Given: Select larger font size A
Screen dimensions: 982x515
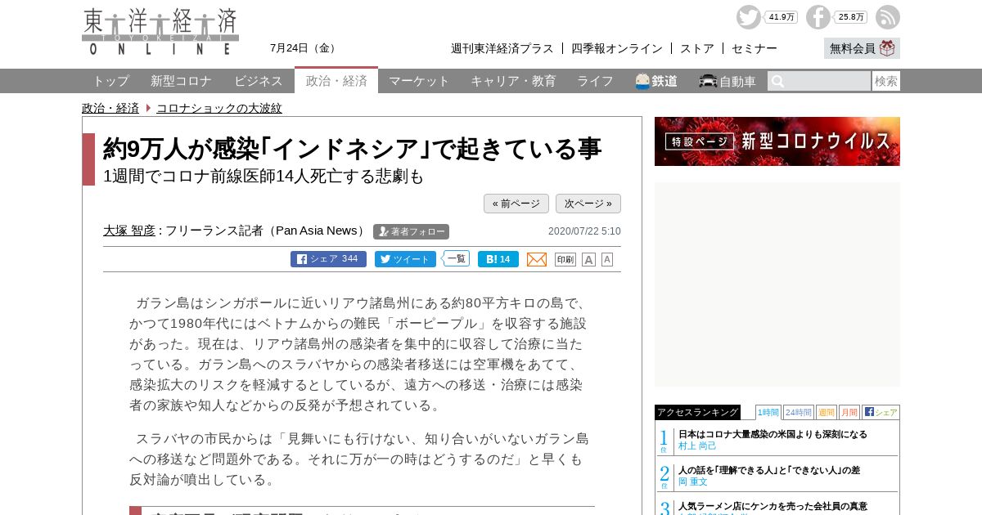Looking at the screenshot, I should tap(588, 259).
